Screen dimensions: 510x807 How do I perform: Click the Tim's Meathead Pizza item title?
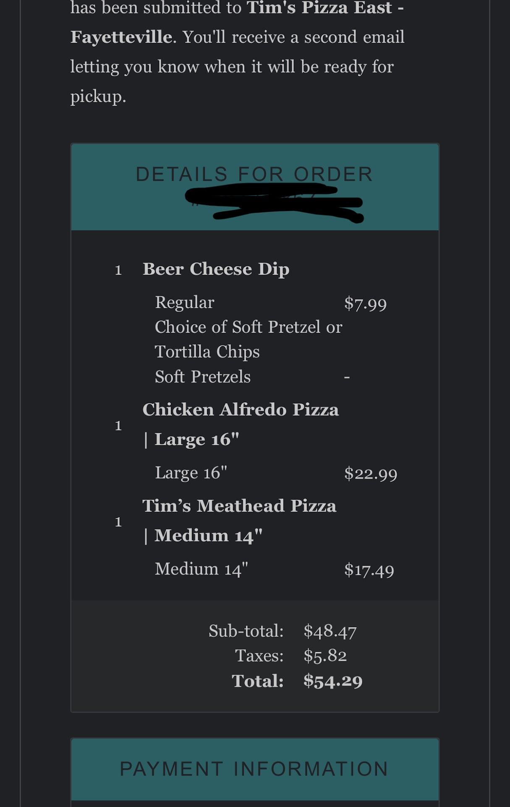point(239,506)
